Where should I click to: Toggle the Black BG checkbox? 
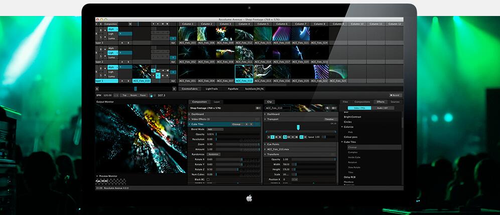208,179
